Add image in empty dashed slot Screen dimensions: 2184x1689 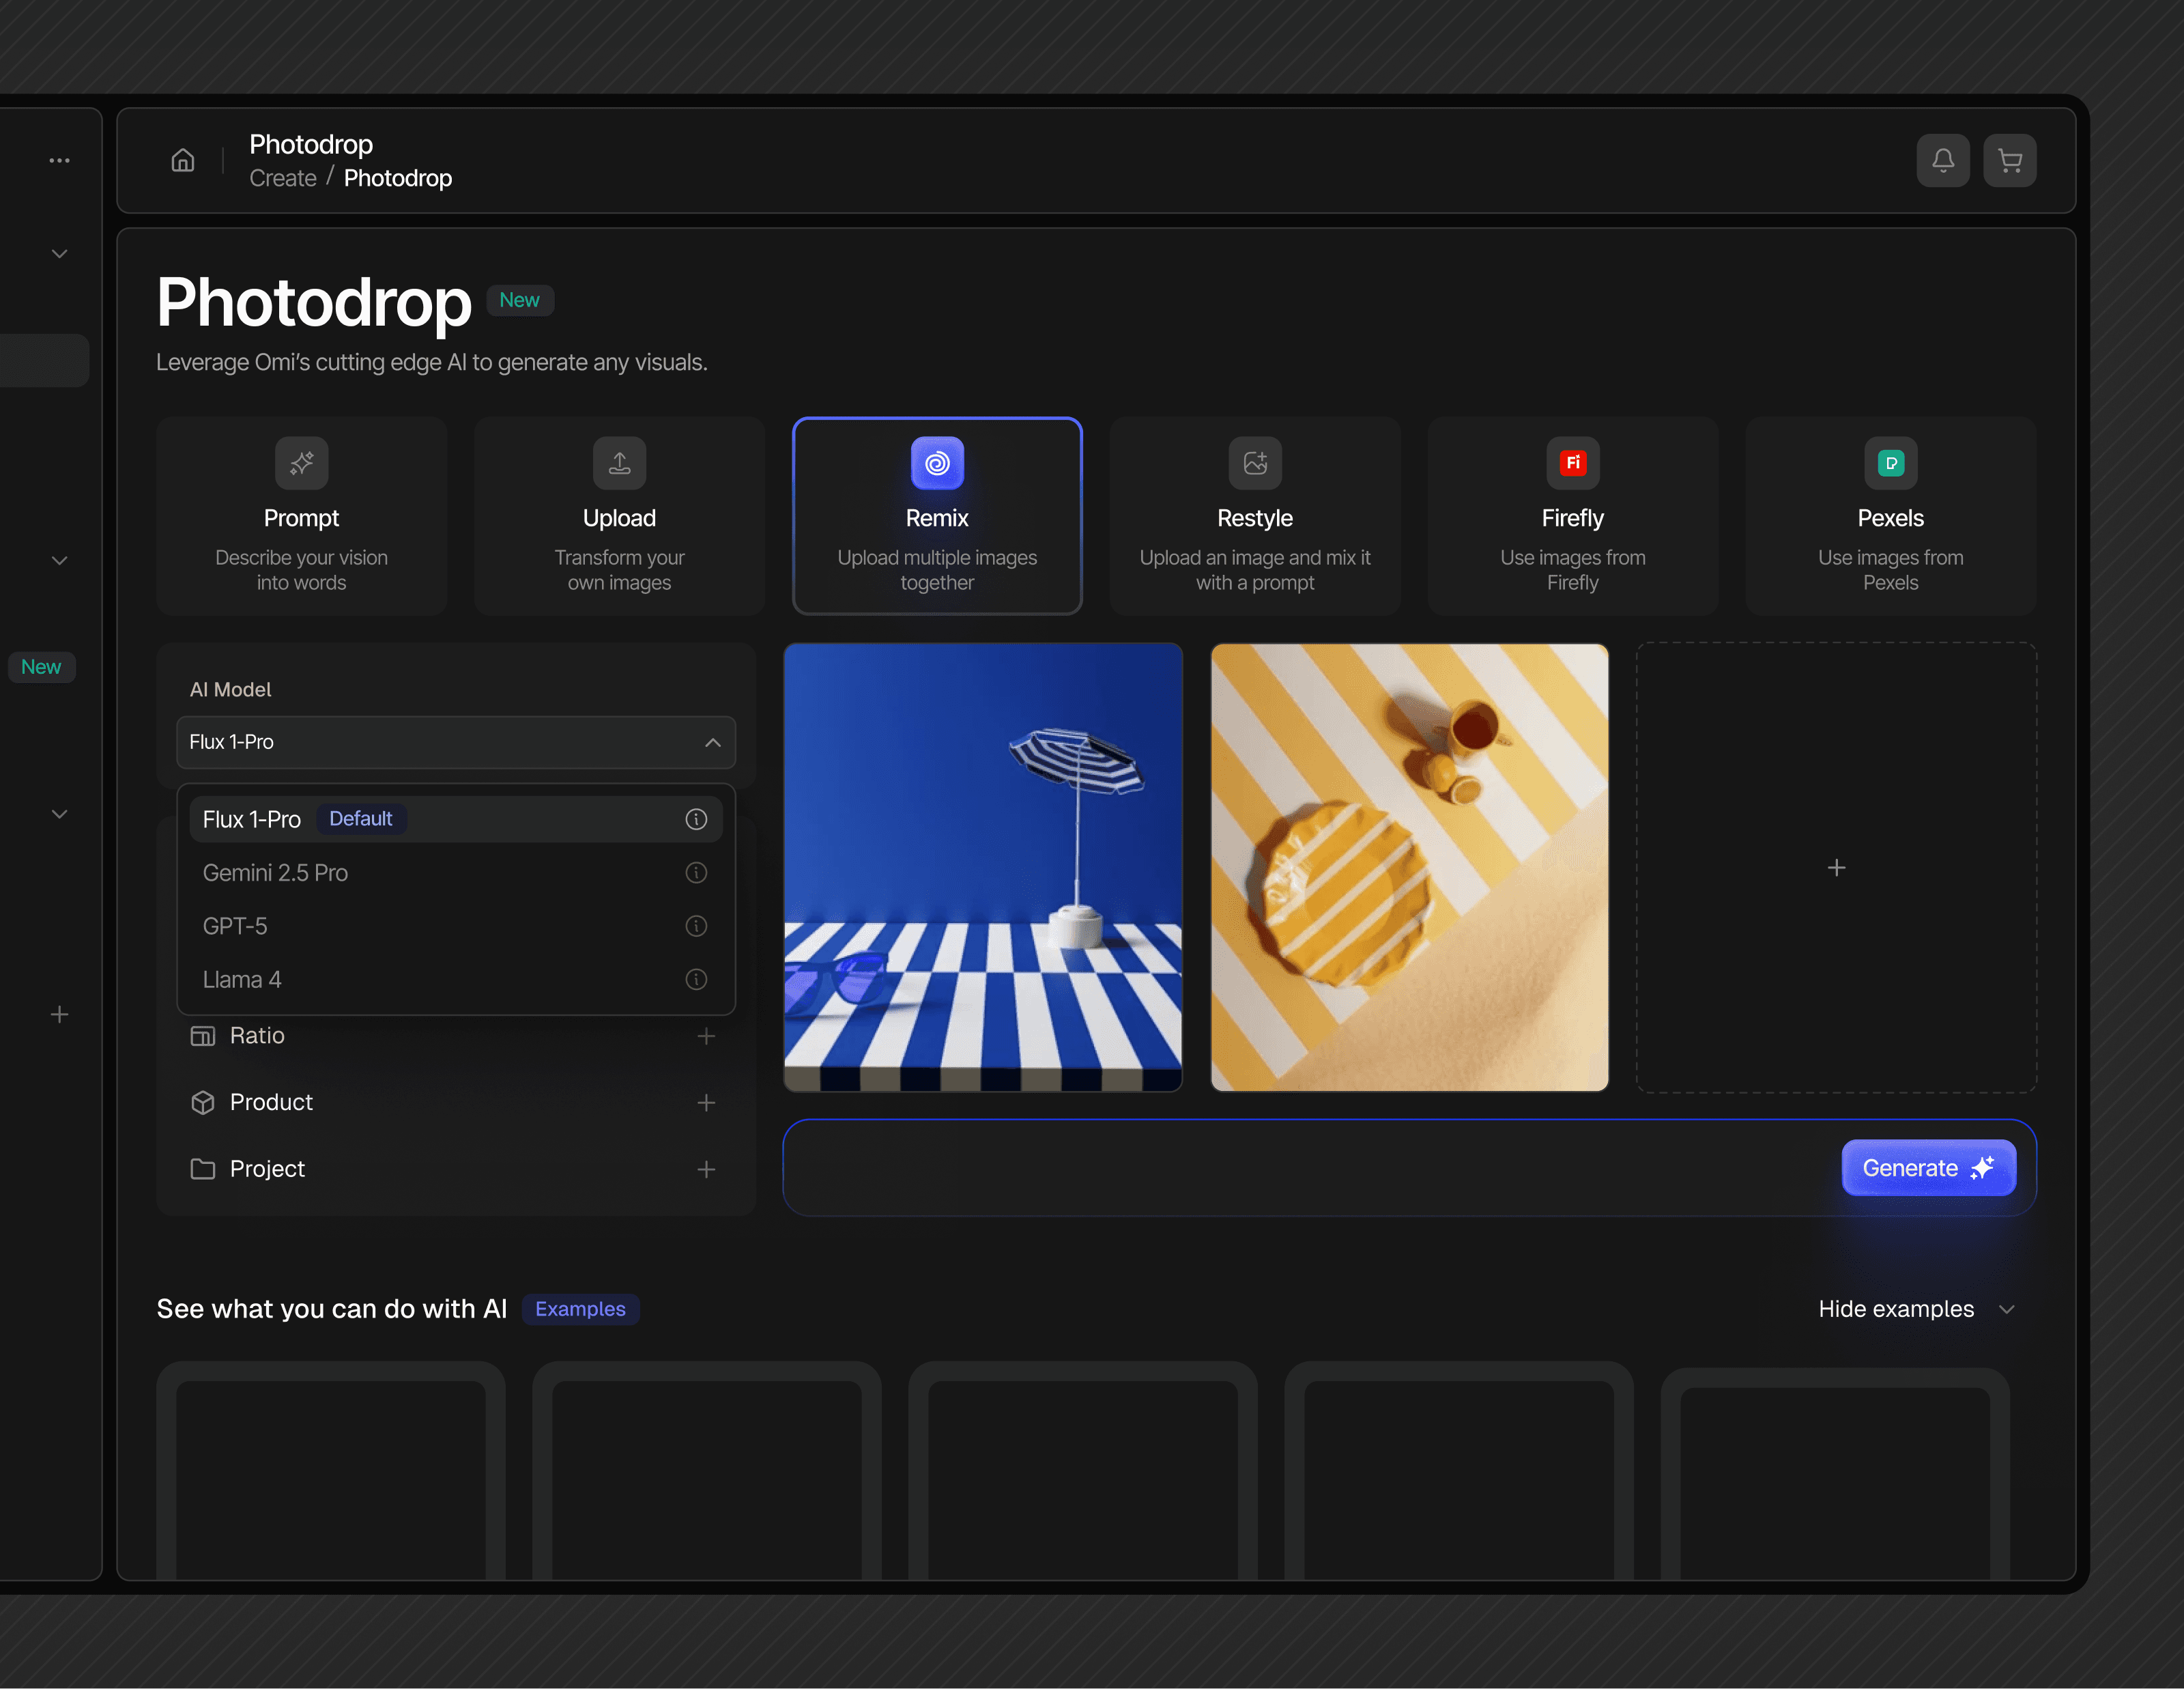(x=1836, y=868)
